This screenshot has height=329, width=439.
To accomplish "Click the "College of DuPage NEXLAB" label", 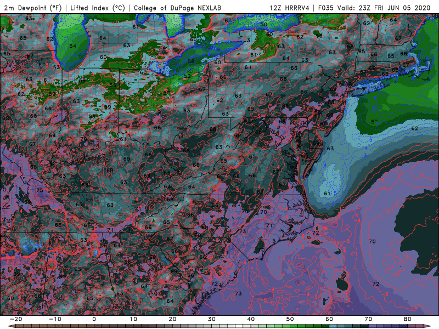I will (x=177, y=8).
